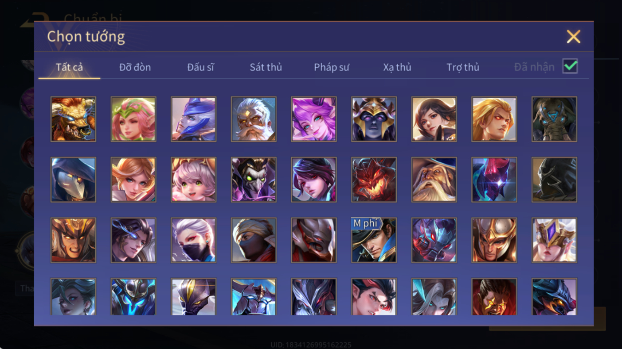Image resolution: width=622 pixels, height=349 pixels.
Task: Select the red lava demon hero
Action: point(374,180)
